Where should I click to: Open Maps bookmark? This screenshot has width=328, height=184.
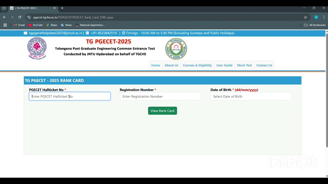[x=52, y=25]
